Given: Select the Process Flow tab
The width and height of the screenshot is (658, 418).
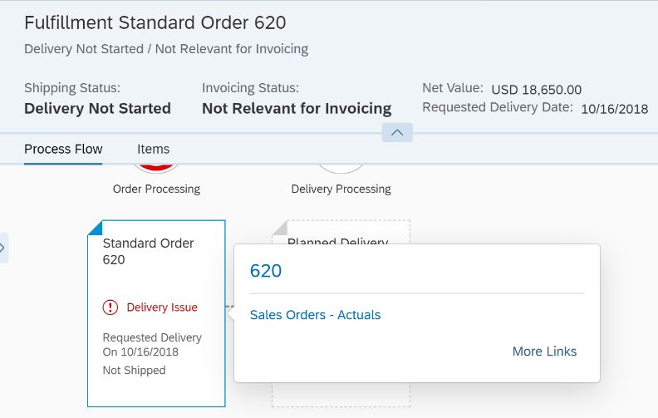Looking at the screenshot, I should click(x=63, y=149).
